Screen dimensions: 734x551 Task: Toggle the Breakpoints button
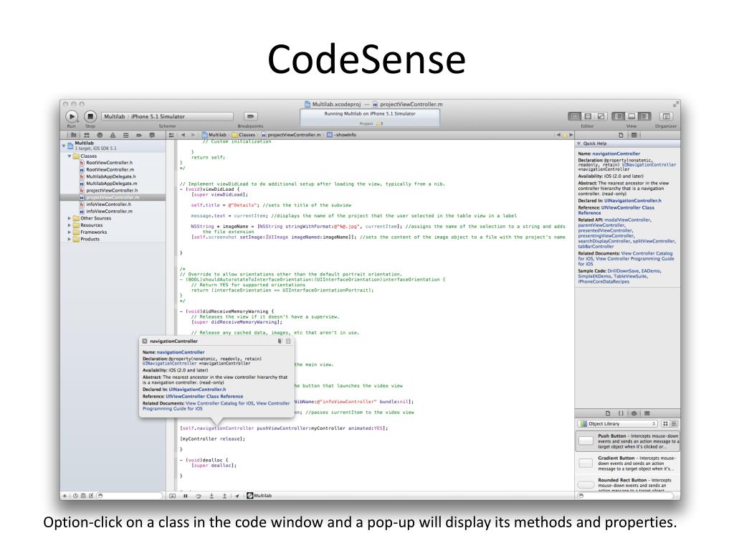250,116
